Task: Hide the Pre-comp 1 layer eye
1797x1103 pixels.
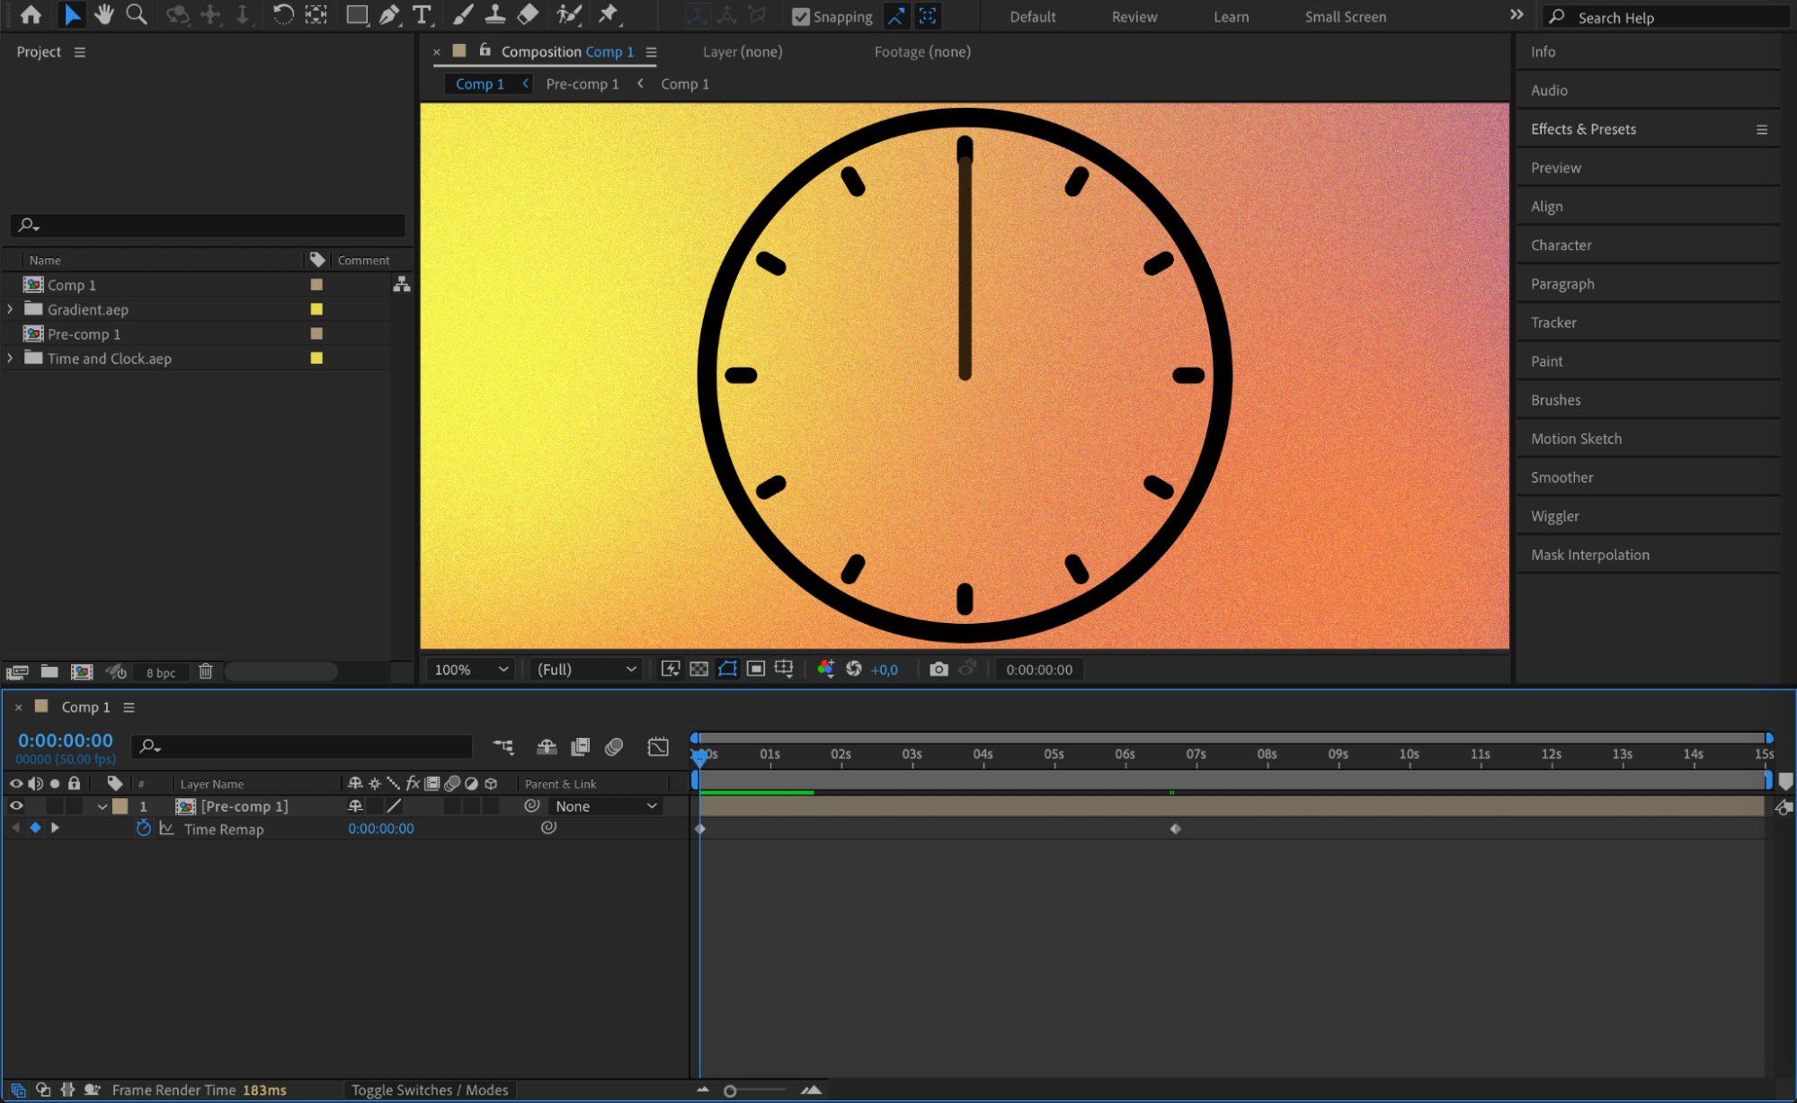Action: point(16,806)
